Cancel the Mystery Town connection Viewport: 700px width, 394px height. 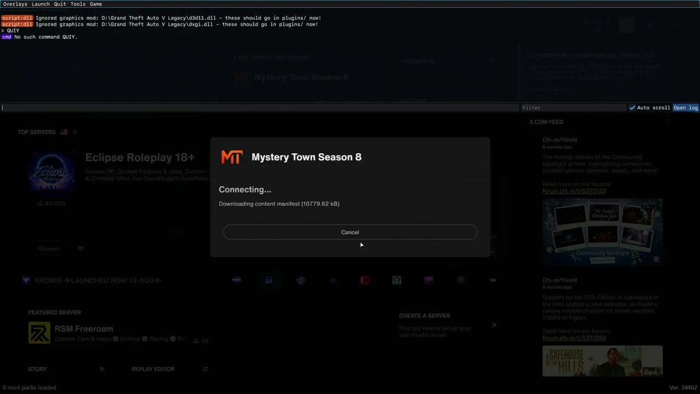(350, 232)
